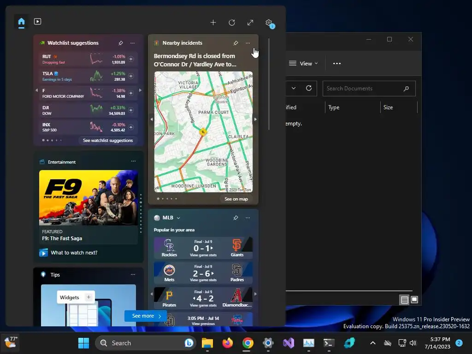Switch File Explorer to details view

click(404, 300)
